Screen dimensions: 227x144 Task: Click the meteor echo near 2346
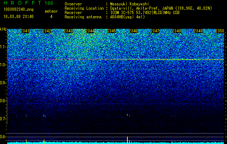point(128,115)
